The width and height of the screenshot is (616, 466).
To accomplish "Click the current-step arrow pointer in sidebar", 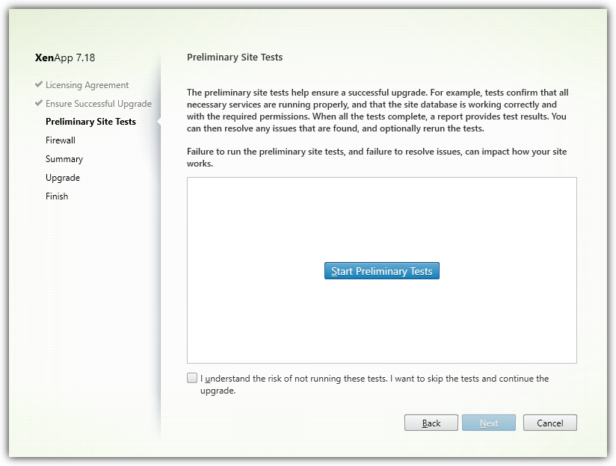I will point(158,122).
